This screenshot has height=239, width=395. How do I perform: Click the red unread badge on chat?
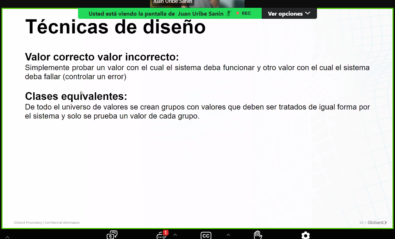166,233
